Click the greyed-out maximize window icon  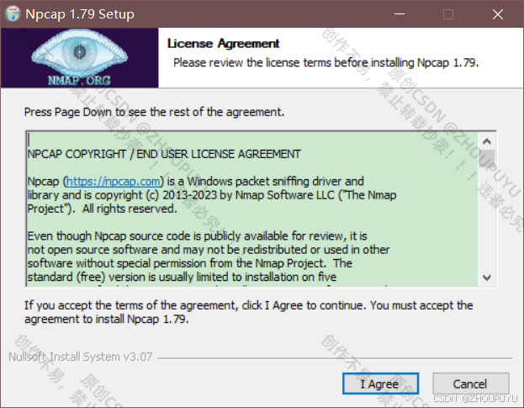pyautogui.click(x=448, y=14)
